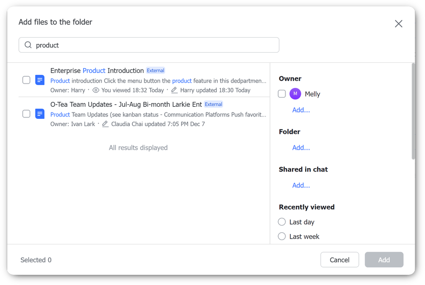Image resolution: width=425 pixels, height=285 pixels.
Task: Click Melly's purple avatar icon
Action: tap(295, 94)
